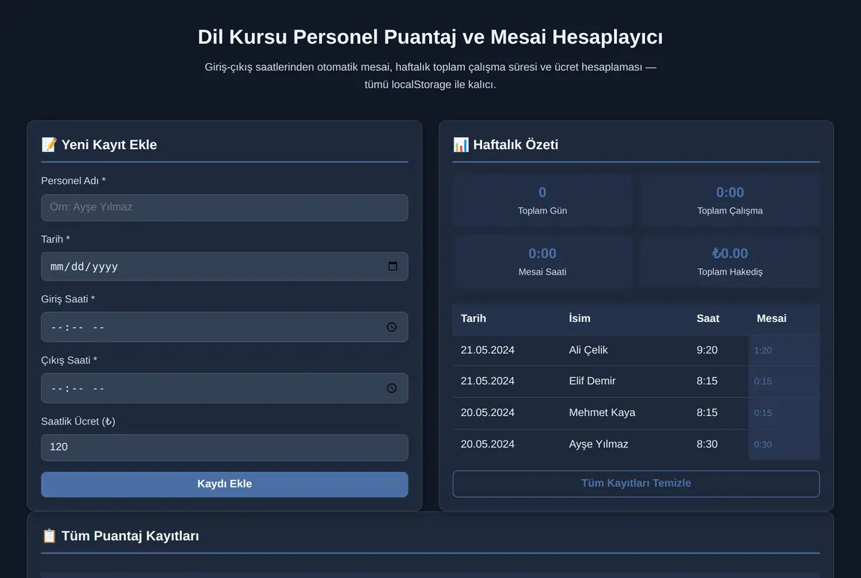Image resolution: width=861 pixels, height=578 pixels.
Task: Click the 1:20 overtime cell
Action: 784,350
